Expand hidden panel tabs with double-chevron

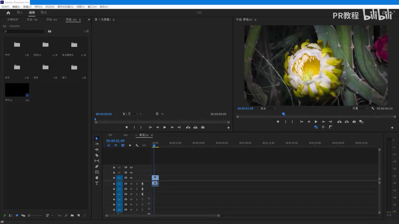[89, 20]
